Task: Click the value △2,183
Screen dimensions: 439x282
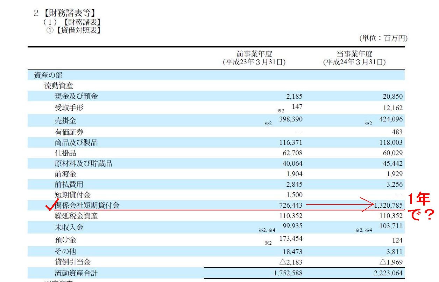Action: [x=291, y=262]
